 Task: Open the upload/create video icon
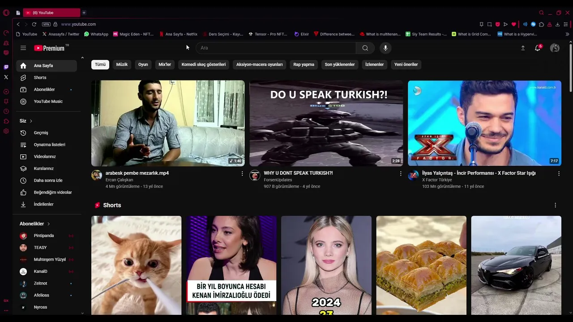point(523,48)
